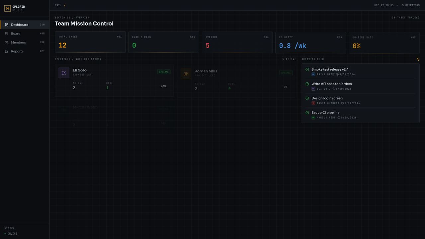Viewport: 425px width, 239px height.
Task: Click the clock icon next to 5/30/2026
Action: tap(334, 89)
